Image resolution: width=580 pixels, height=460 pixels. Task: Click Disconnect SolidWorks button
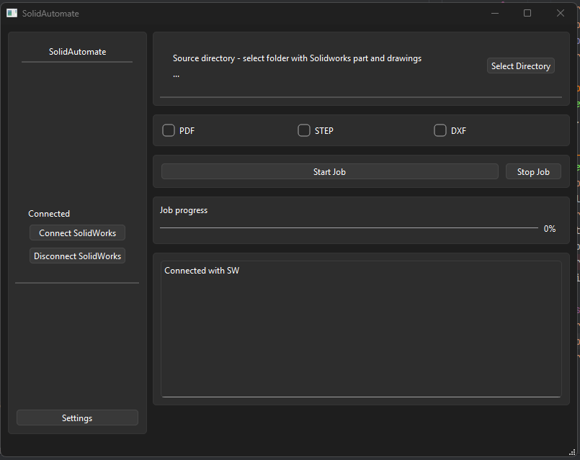[77, 256]
